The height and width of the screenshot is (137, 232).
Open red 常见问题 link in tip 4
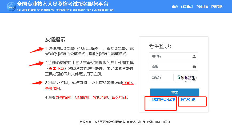coord(100,98)
